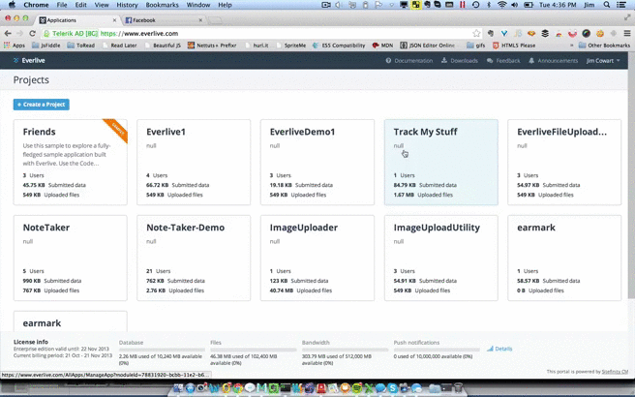Click the Database usage progress bar
The width and height of the screenshot is (635, 397).
tap(162, 350)
